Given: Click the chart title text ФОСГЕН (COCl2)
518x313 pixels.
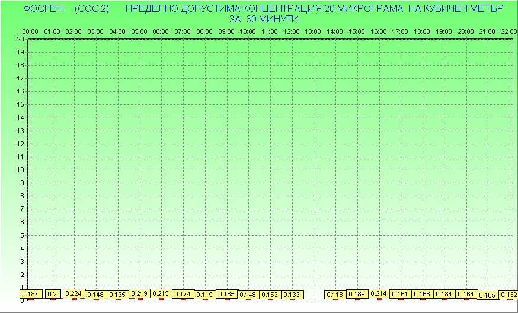Looking at the screenshot, I should [x=66, y=8].
